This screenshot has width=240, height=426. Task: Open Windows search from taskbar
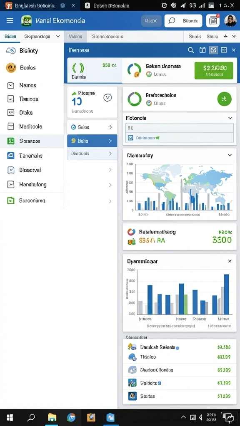[32, 417]
